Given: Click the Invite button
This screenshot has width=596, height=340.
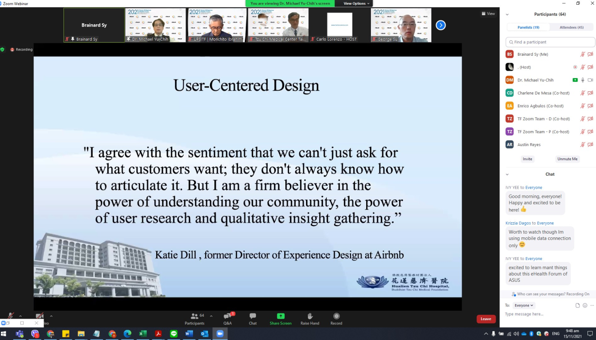Looking at the screenshot, I should pyautogui.click(x=527, y=159).
